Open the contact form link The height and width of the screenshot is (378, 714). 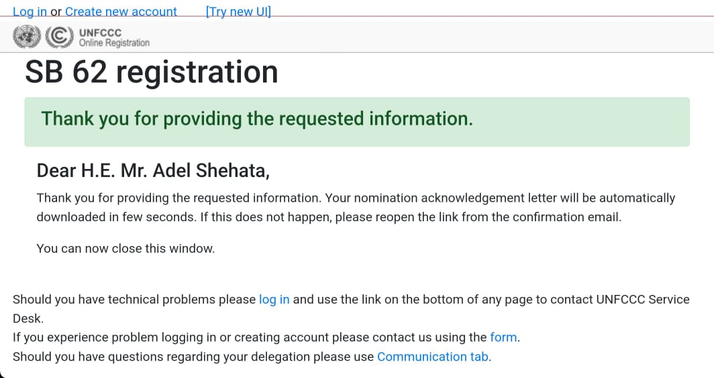click(x=503, y=337)
